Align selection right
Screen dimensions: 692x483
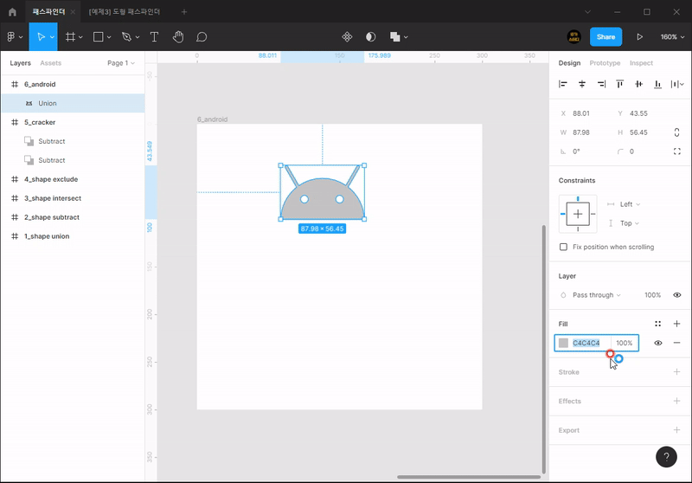(601, 84)
